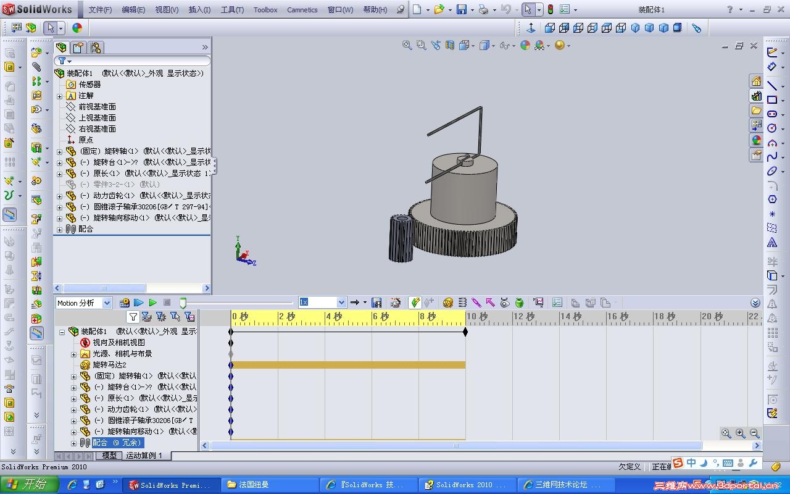Save the animation with the film-disk icon
The height and width of the screenshot is (494, 790).
(x=376, y=303)
